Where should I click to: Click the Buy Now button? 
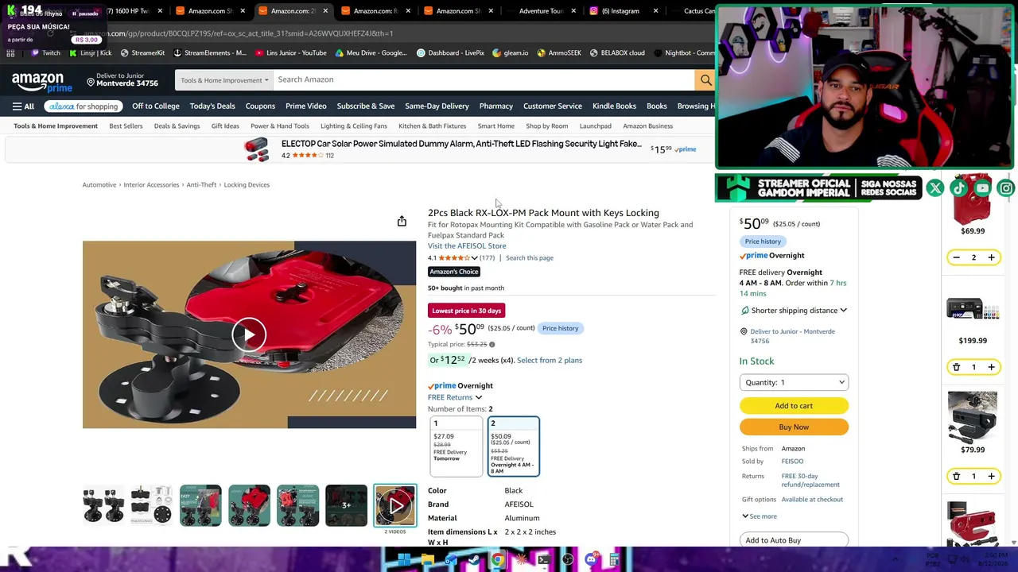click(x=794, y=427)
